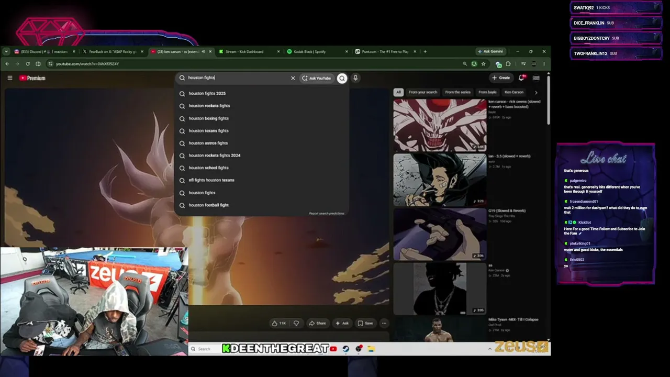Open YouTube notifications bell

(x=521, y=78)
